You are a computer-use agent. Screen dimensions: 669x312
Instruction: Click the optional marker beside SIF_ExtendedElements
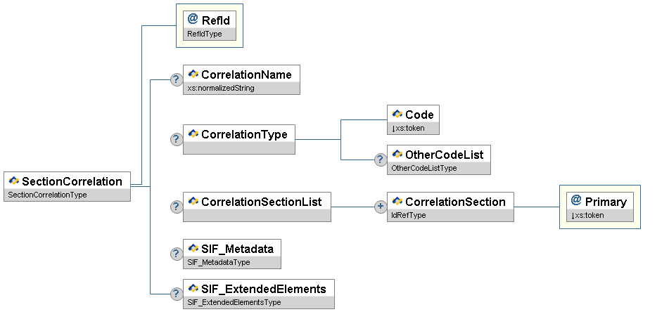(x=176, y=294)
